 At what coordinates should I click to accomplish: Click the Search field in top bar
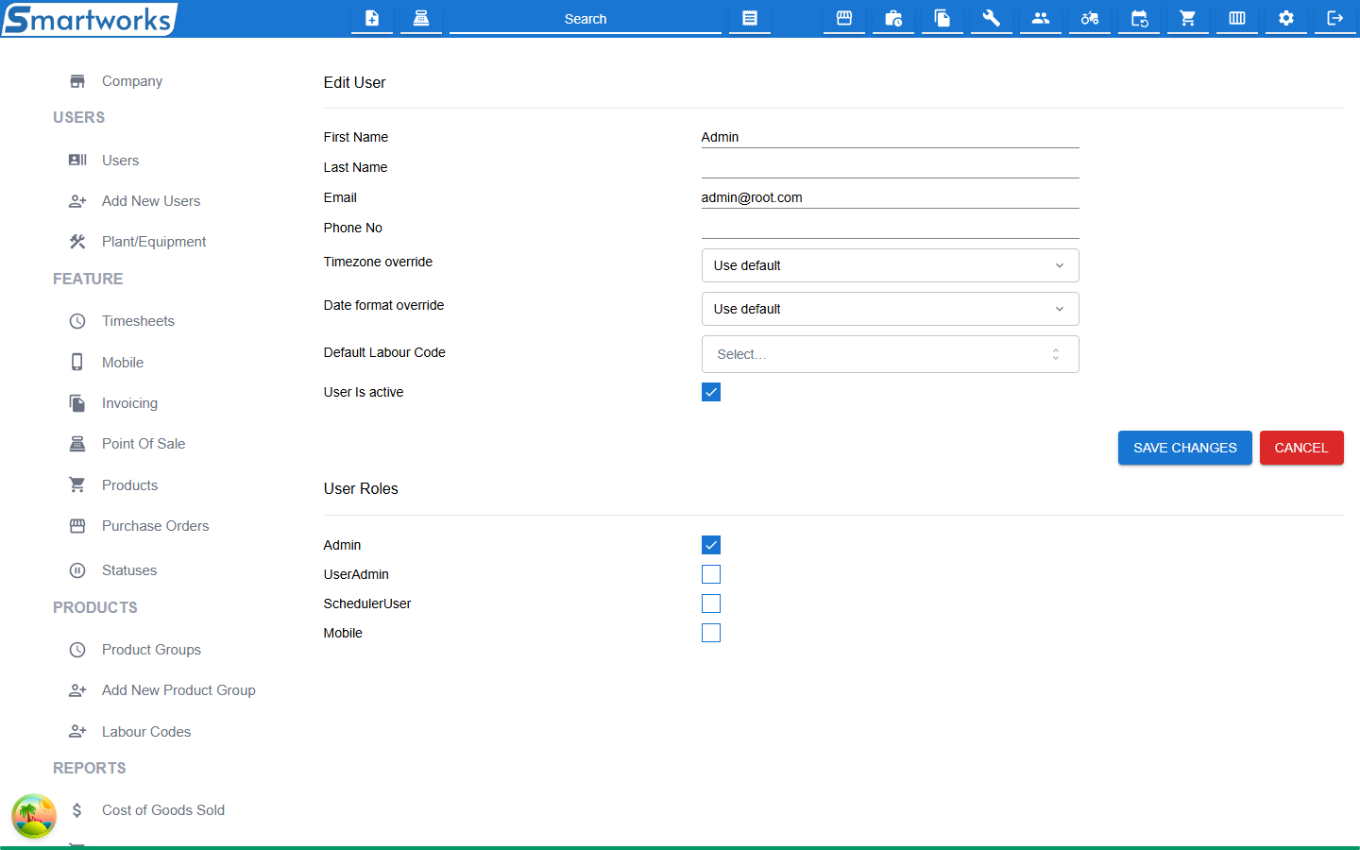(586, 19)
